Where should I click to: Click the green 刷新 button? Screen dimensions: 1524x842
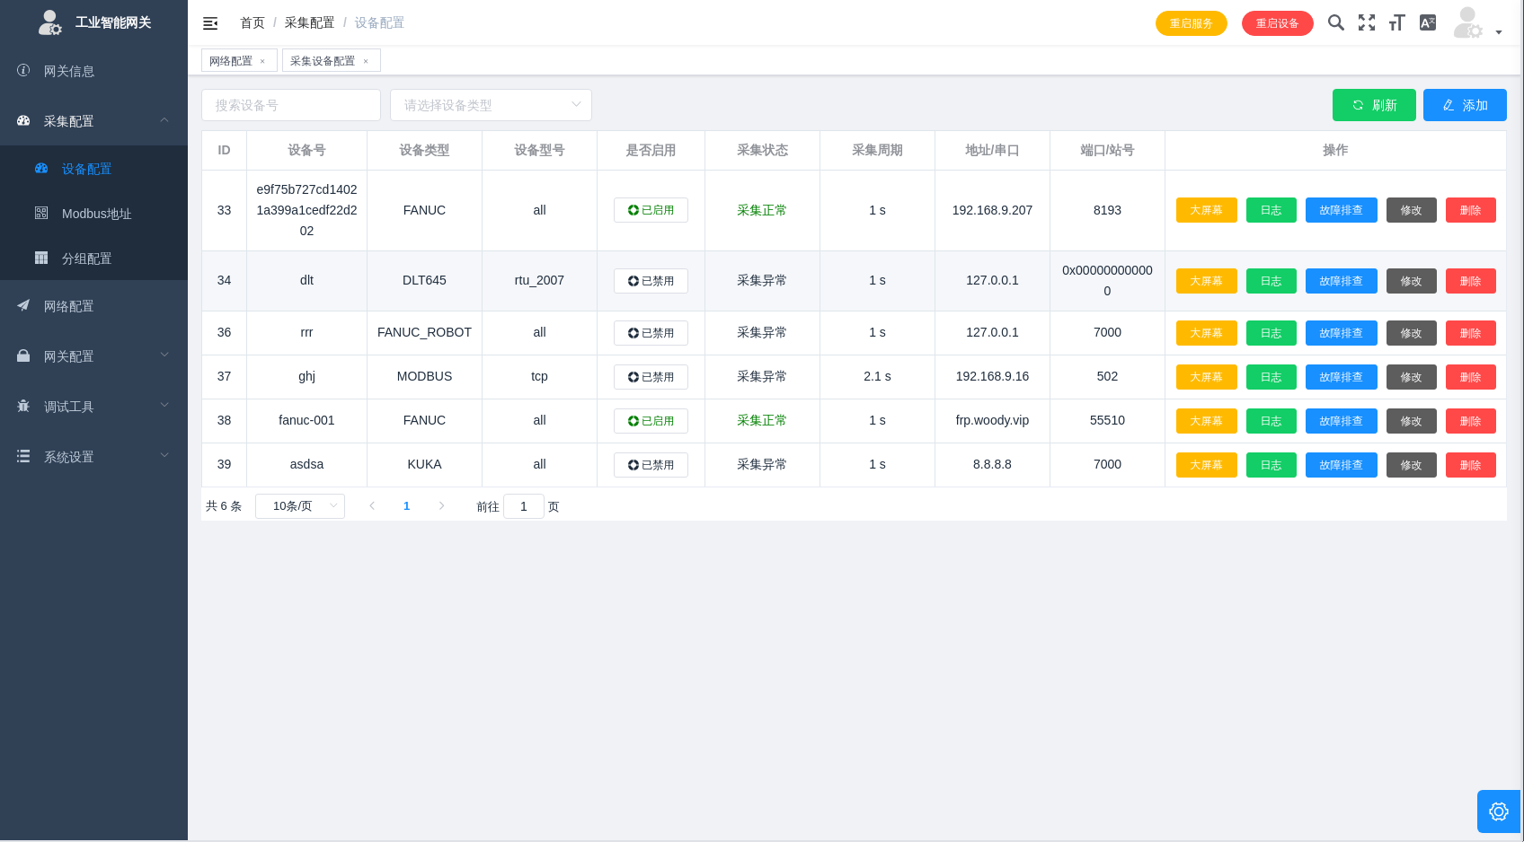click(x=1374, y=105)
